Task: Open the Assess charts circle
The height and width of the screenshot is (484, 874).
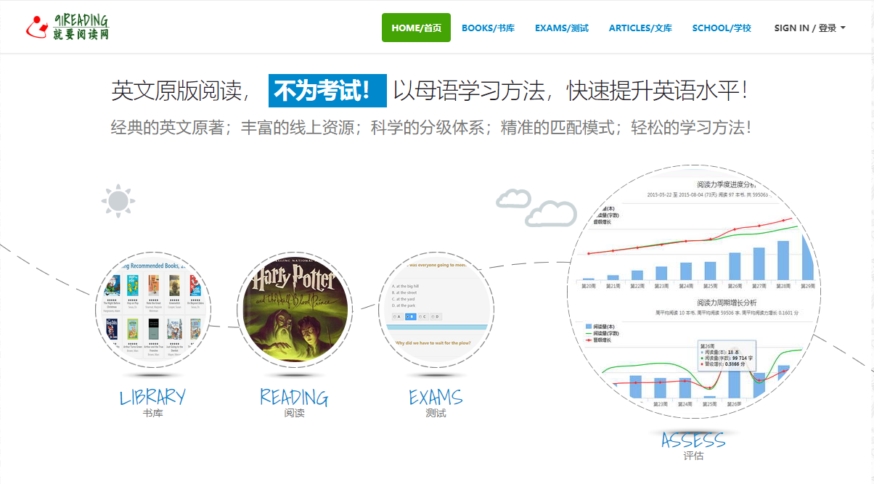Action: 696,292
